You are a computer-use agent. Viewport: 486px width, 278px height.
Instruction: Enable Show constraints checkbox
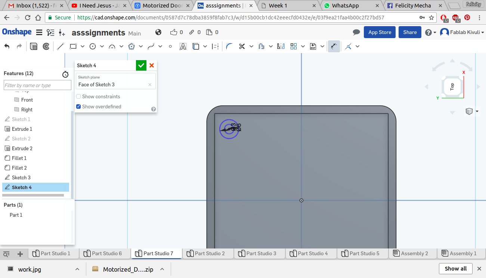click(x=78, y=96)
